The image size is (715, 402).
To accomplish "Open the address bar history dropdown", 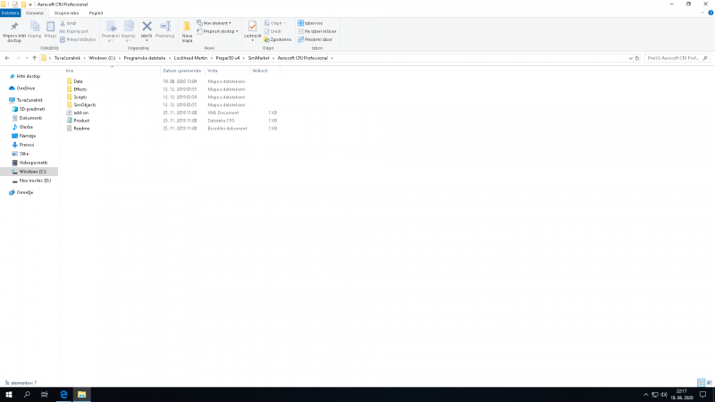I will (631, 58).
